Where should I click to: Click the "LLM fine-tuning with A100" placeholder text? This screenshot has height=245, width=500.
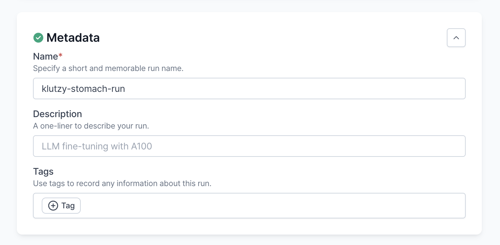[97, 146]
